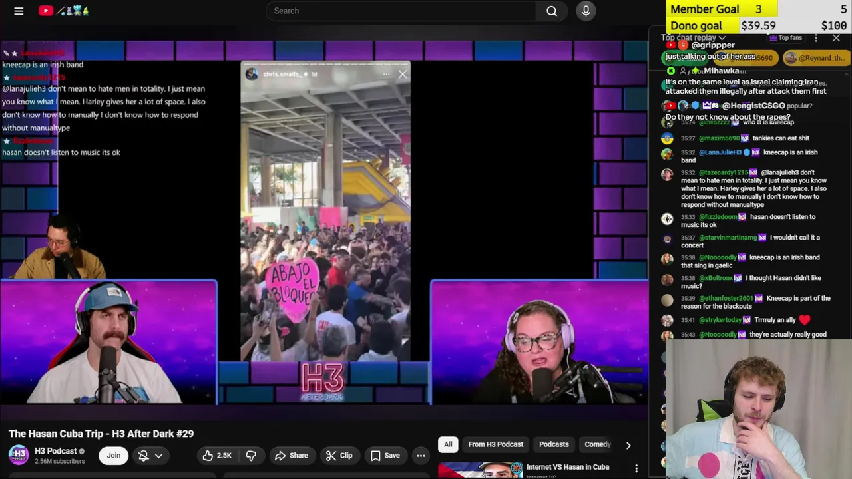Open the H3 Podcast channel avatar

coord(19,455)
